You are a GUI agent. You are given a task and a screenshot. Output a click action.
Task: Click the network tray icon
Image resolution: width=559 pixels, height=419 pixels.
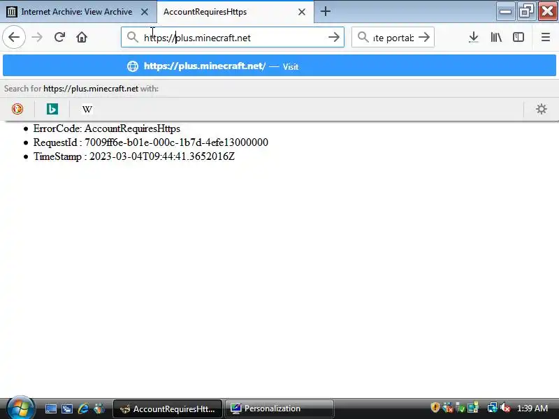click(x=493, y=407)
